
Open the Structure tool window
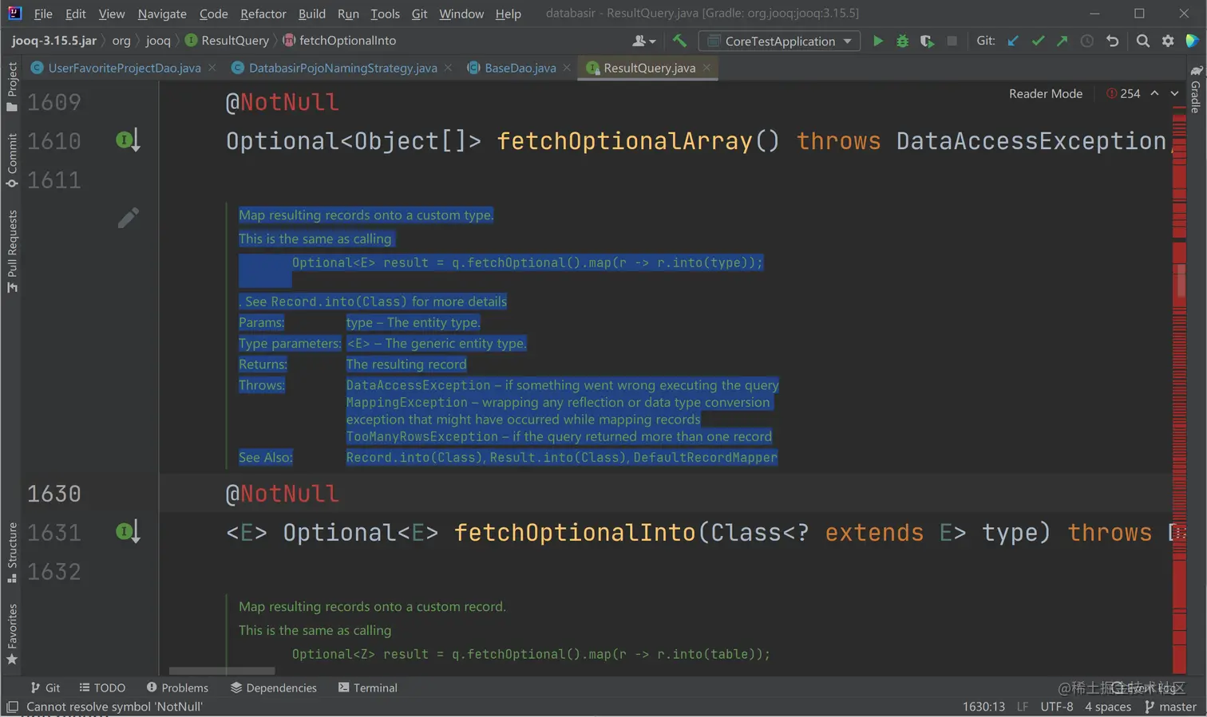(12, 553)
